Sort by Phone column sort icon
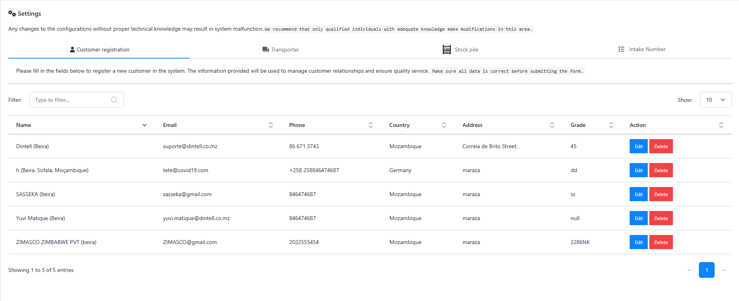This screenshot has width=739, height=301. tap(370, 125)
